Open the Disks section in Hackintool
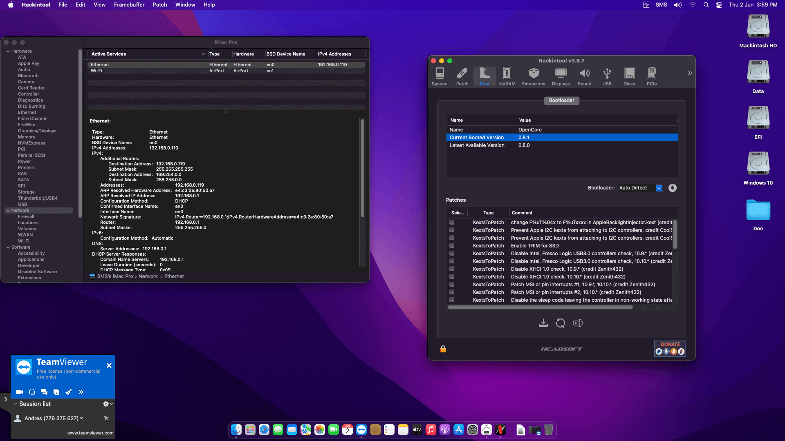Image resolution: width=785 pixels, height=441 pixels. (x=629, y=76)
